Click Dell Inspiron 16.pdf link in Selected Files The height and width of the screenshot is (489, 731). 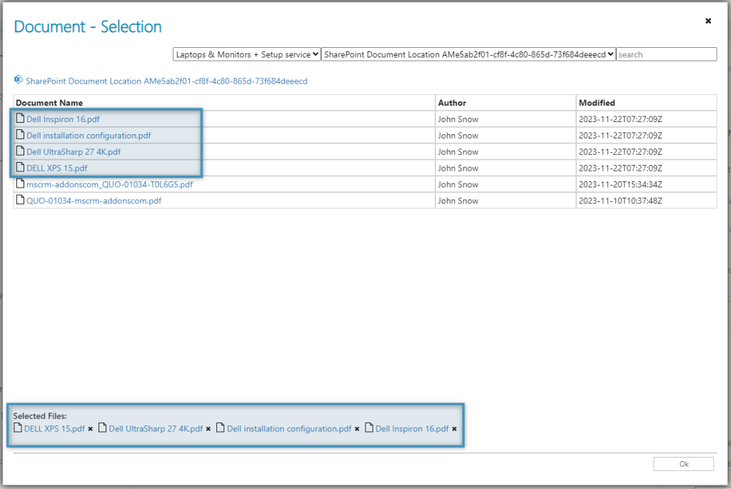[412, 429]
